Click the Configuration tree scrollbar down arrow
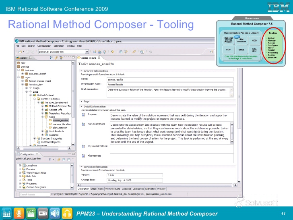This screenshot has height=220, width=293. tap(72, 187)
